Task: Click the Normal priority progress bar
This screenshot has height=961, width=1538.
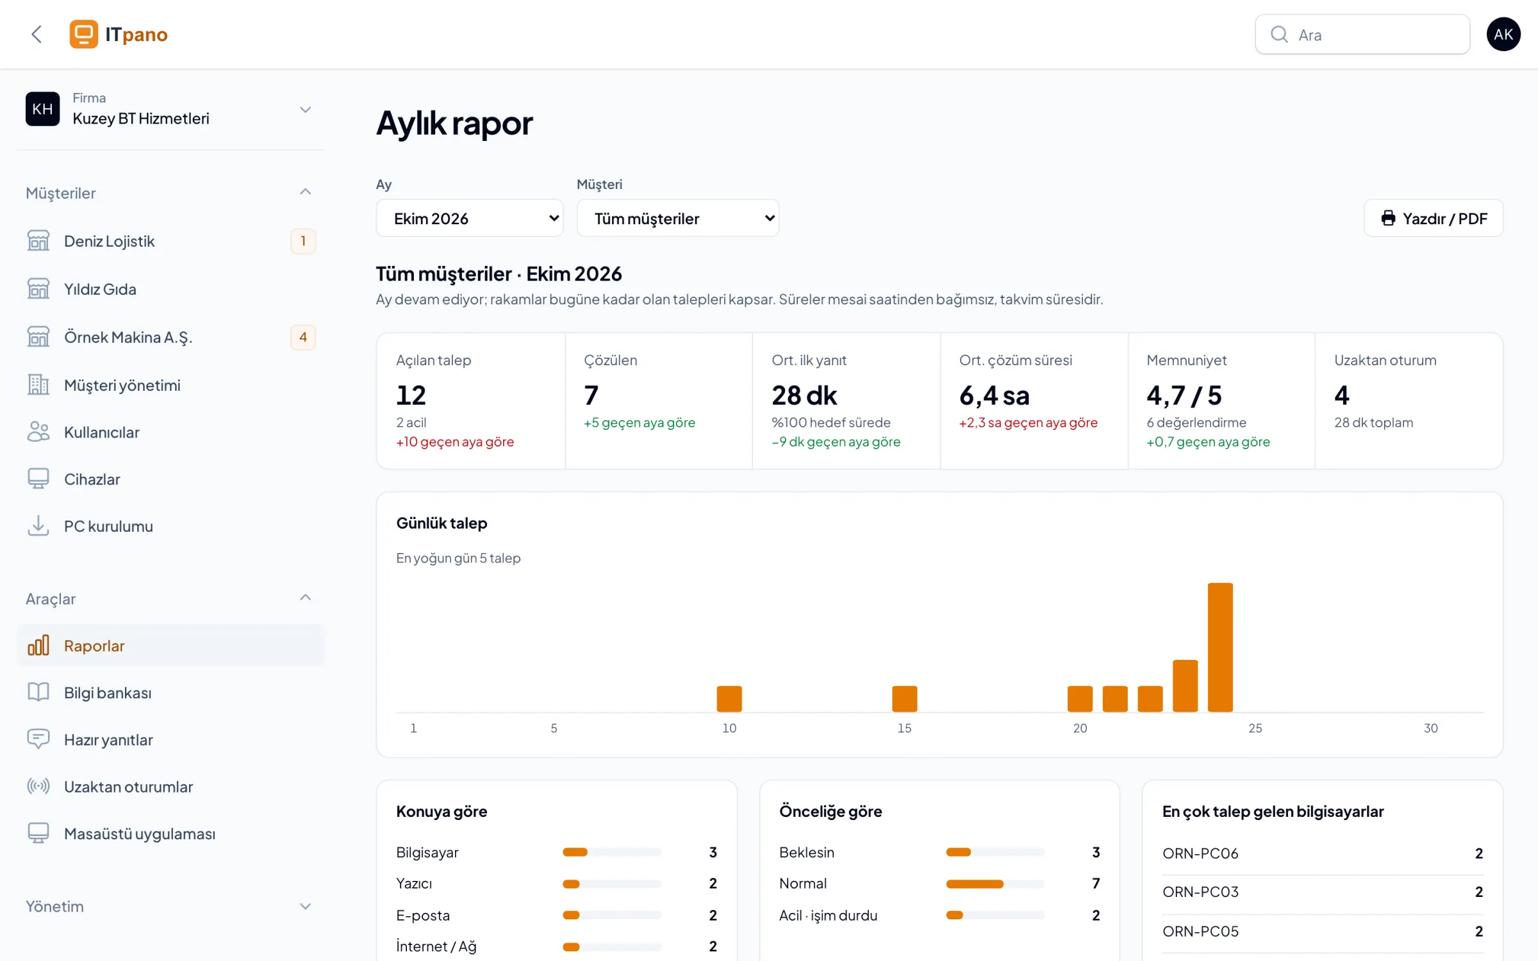Action: point(995,884)
